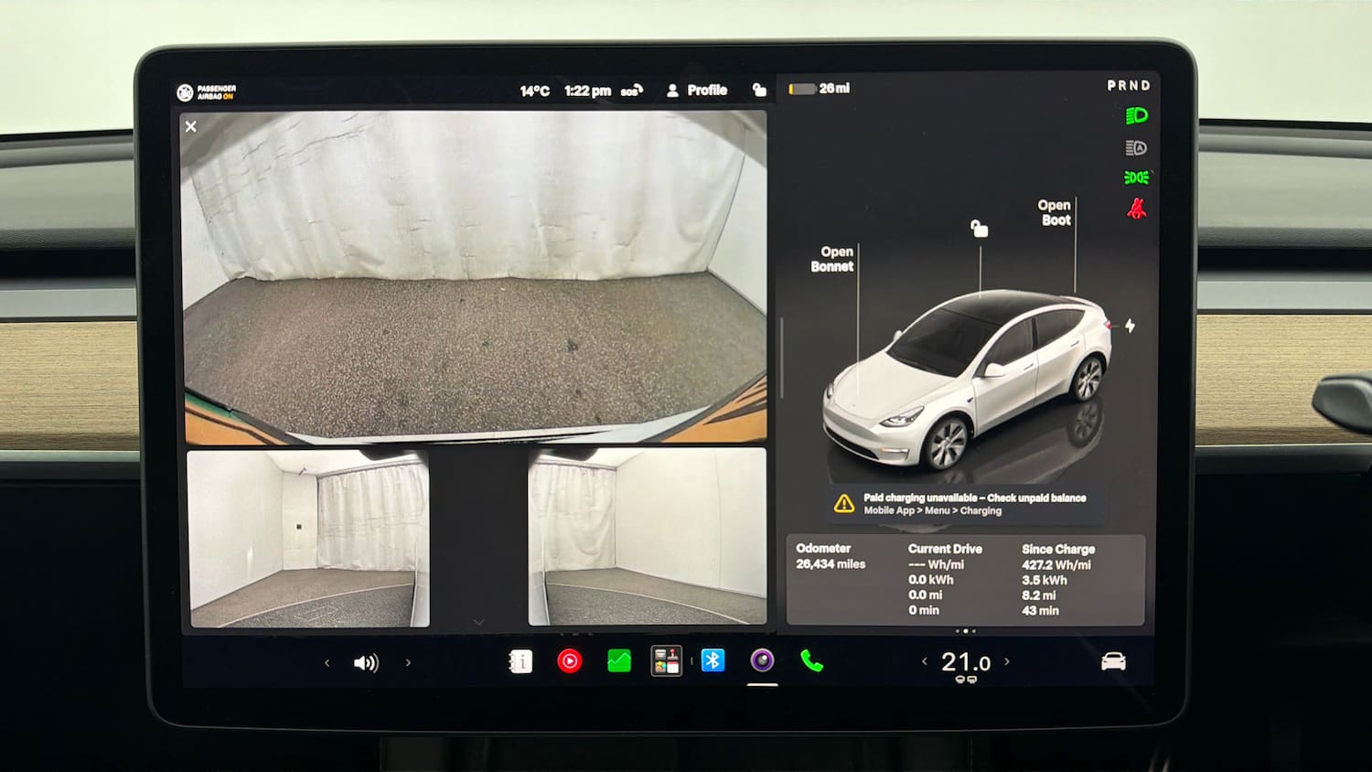The width and height of the screenshot is (1372, 772).
Task: Tap the PRND gear indicator
Action: point(1129,85)
